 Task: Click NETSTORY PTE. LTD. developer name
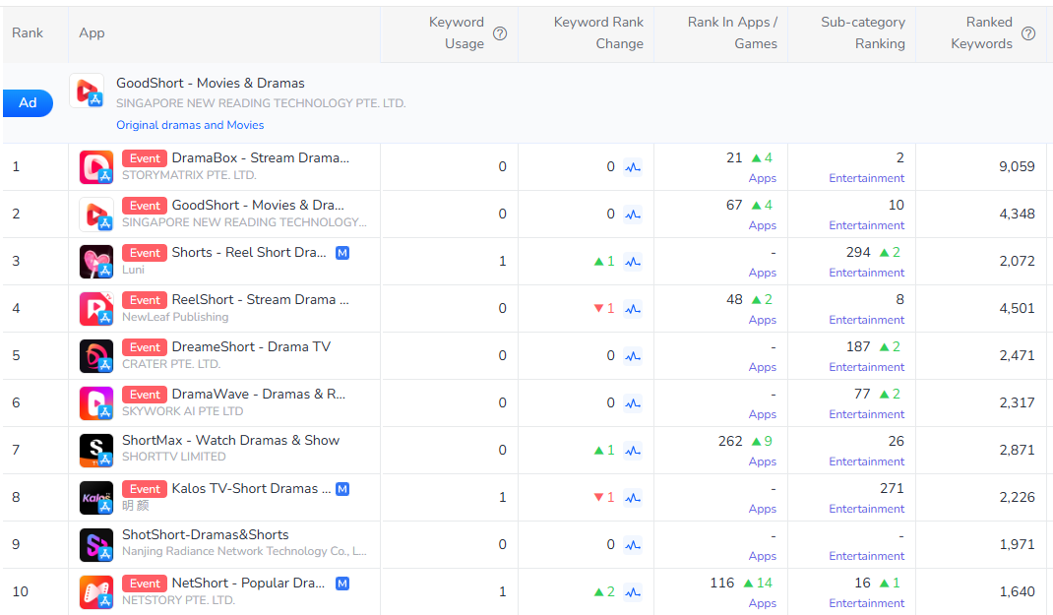click(x=179, y=600)
